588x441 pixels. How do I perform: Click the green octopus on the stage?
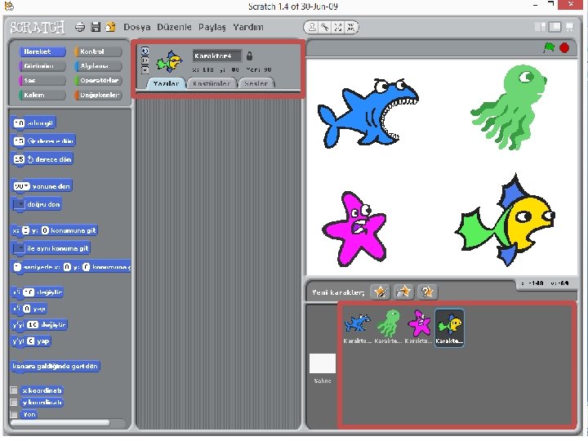[509, 107]
